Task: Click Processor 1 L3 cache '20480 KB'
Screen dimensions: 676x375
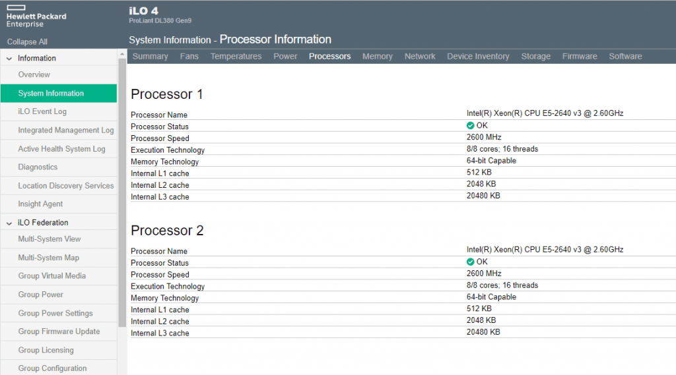Action: point(483,196)
